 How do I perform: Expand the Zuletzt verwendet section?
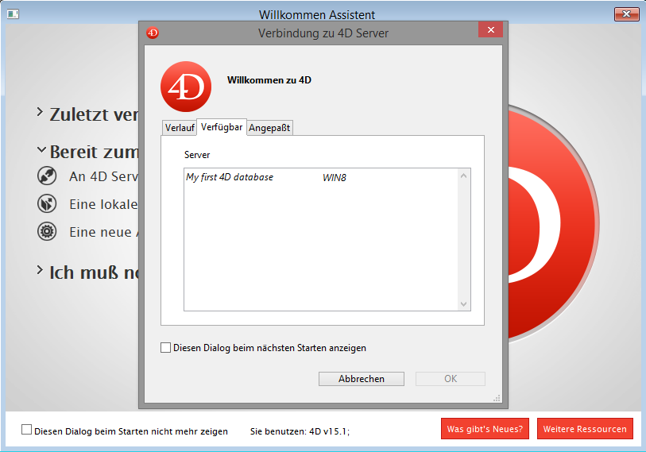pos(40,113)
